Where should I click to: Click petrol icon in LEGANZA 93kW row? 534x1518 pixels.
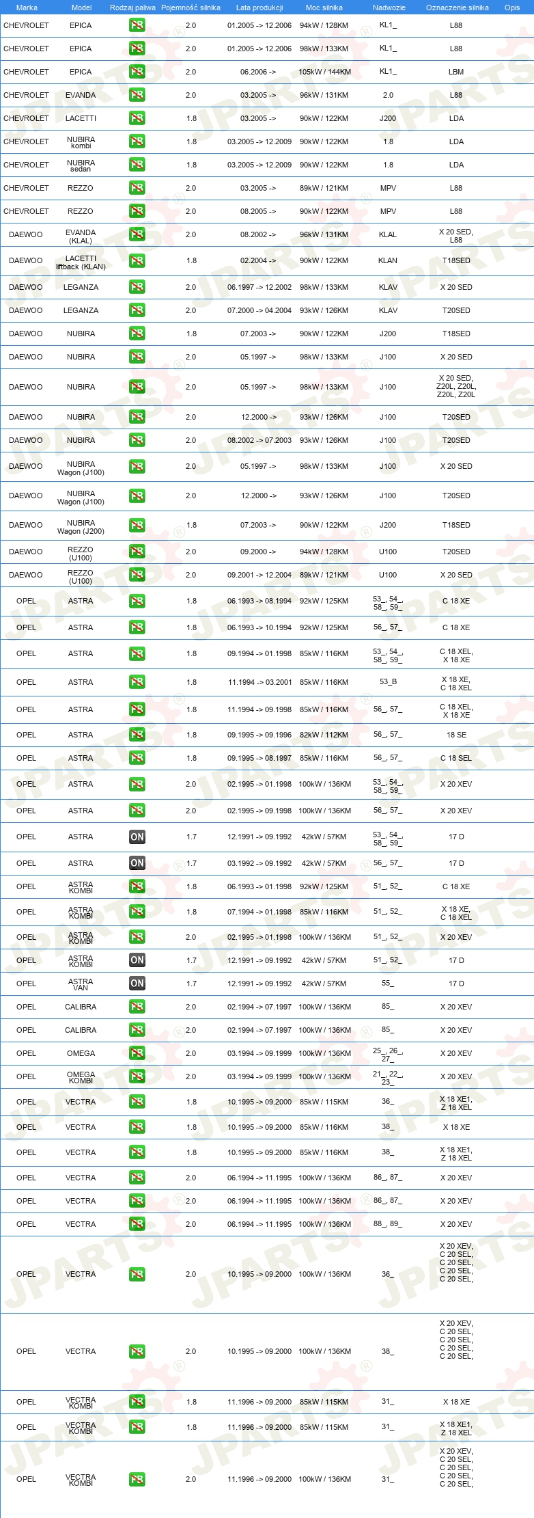137,310
